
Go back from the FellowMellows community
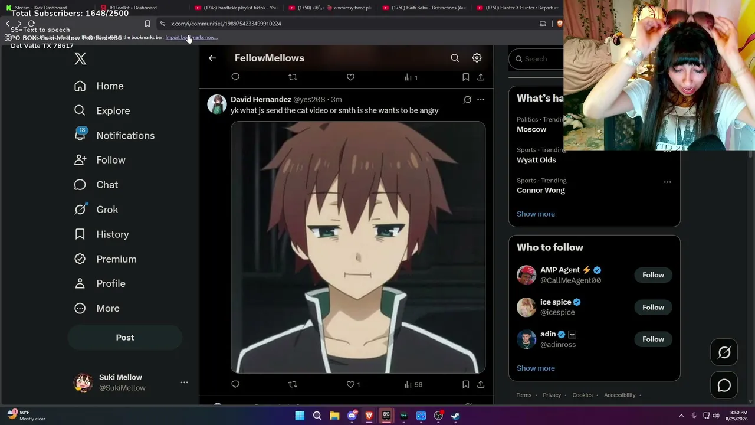click(x=212, y=58)
